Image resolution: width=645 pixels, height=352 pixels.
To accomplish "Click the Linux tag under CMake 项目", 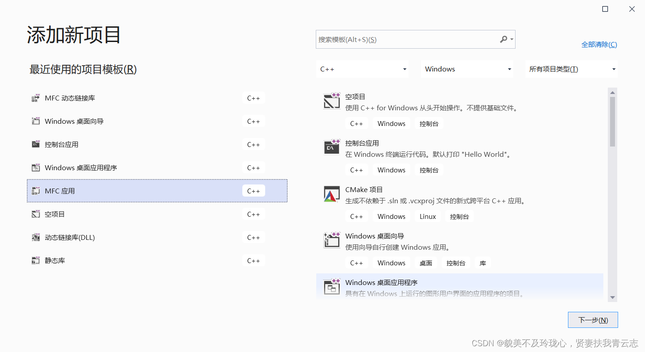I will tap(427, 216).
